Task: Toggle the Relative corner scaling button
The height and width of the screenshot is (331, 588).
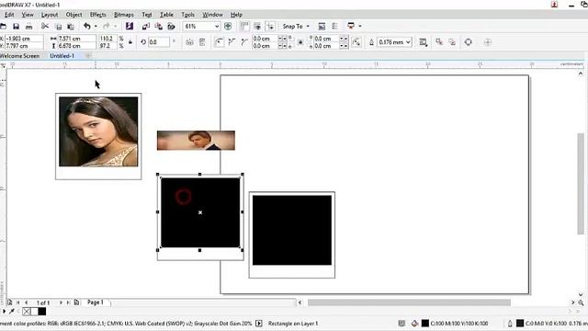Action: pos(356,42)
